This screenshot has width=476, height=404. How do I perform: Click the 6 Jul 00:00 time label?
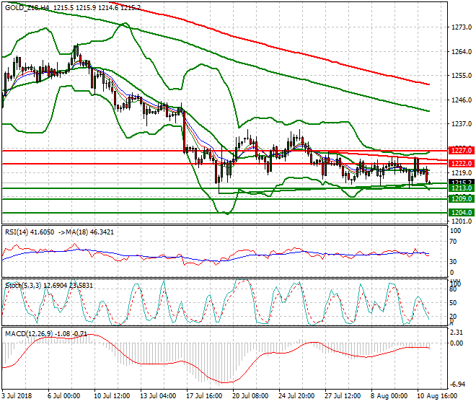point(63,396)
